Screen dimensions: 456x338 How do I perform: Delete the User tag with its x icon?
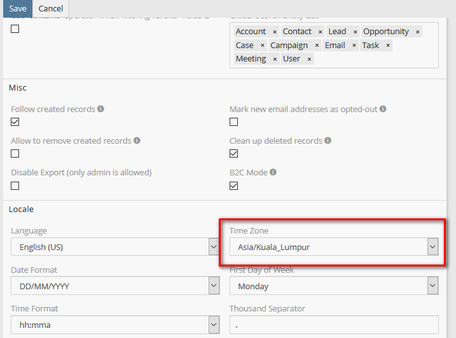pyautogui.click(x=309, y=59)
